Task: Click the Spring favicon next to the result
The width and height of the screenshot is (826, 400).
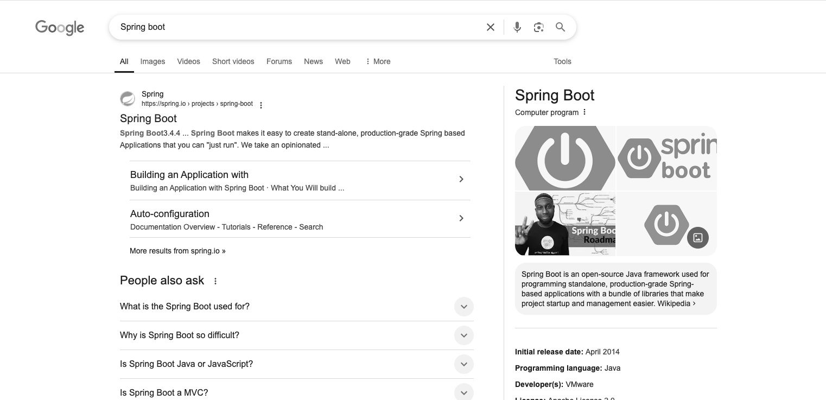Action: point(128,99)
